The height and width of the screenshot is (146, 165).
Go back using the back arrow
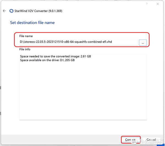coord(4,11)
